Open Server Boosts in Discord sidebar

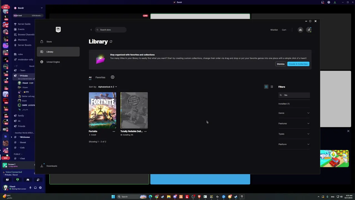24,45
